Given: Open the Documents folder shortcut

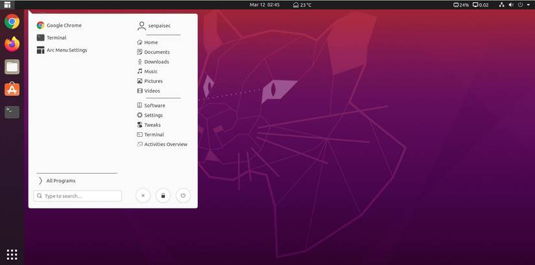Looking at the screenshot, I should [x=153, y=52].
